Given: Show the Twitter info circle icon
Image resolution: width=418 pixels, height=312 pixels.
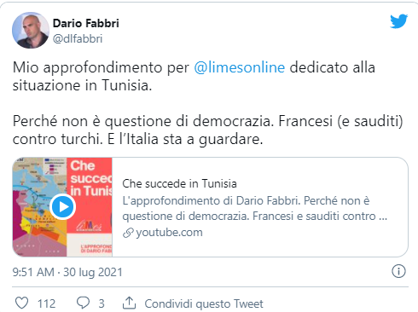Looking at the screenshot, I should click(398, 271).
